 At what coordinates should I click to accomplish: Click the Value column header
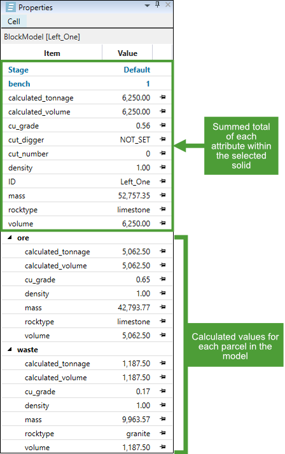tap(127, 53)
